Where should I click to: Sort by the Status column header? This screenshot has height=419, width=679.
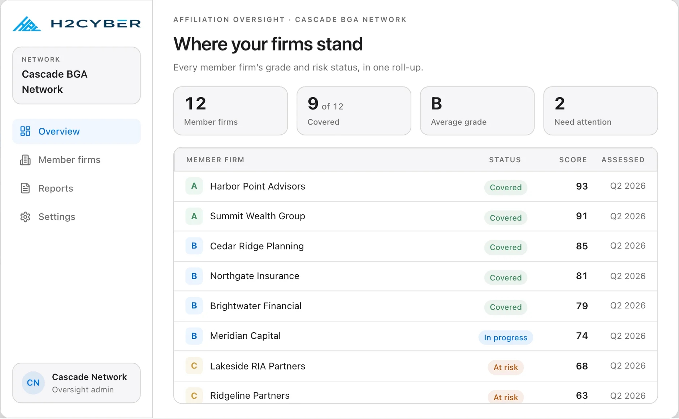click(x=505, y=160)
